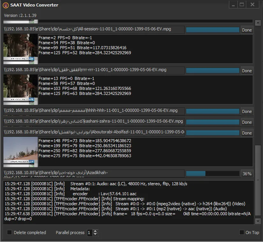263x242 pixels.
Task: Click progress bar of Aboutorabi-Abolfazl file
Action: coord(213,133)
